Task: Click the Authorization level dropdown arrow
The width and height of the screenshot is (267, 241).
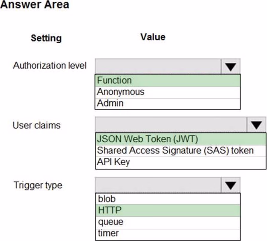Action: pyautogui.click(x=230, y=66)
